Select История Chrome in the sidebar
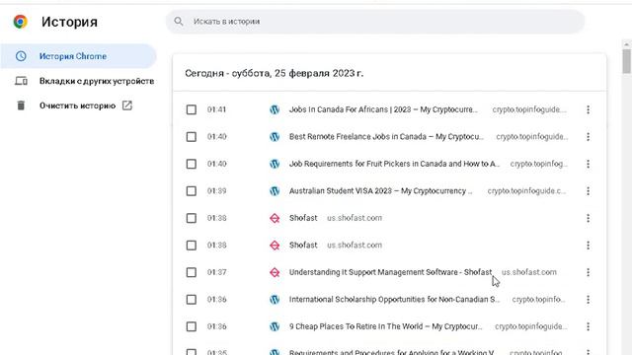 pyautogui.click(x=78, y=56)
